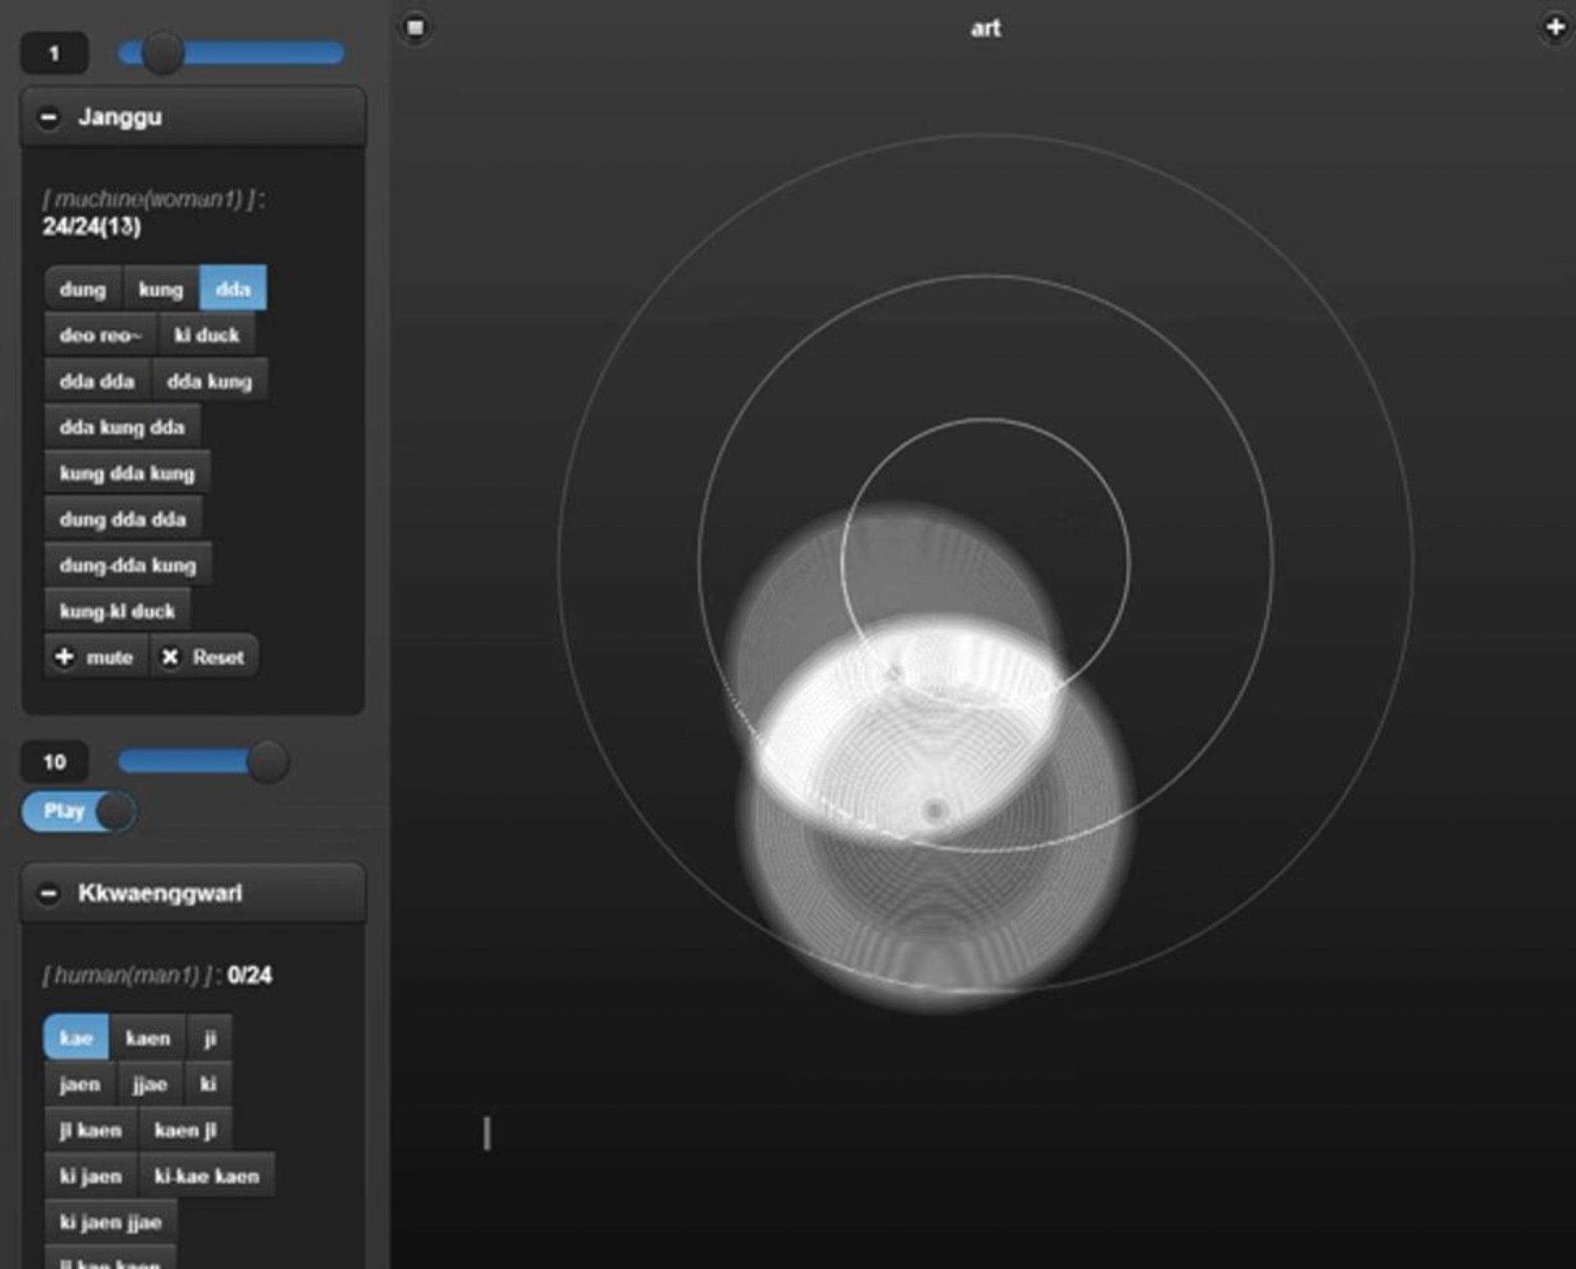This screenshot has height=1269, width=1576.
Task: Click the jjae sound button
Action: (150, 1084)
